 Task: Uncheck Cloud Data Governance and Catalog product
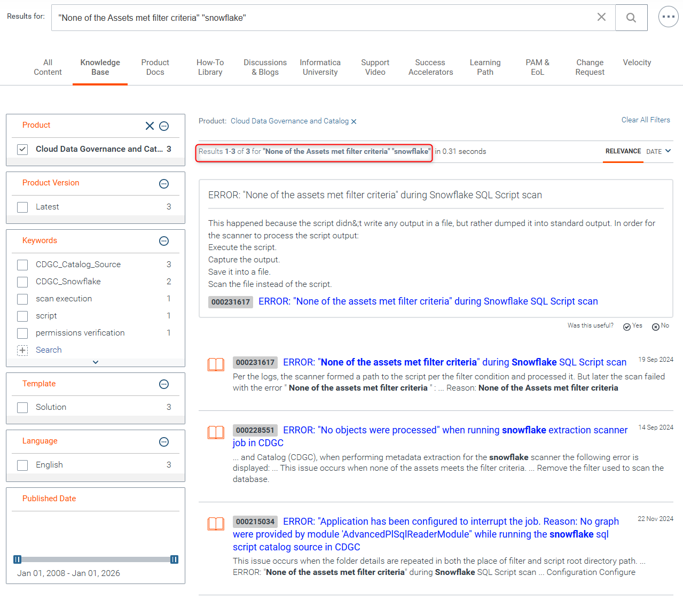click(22, 150)
